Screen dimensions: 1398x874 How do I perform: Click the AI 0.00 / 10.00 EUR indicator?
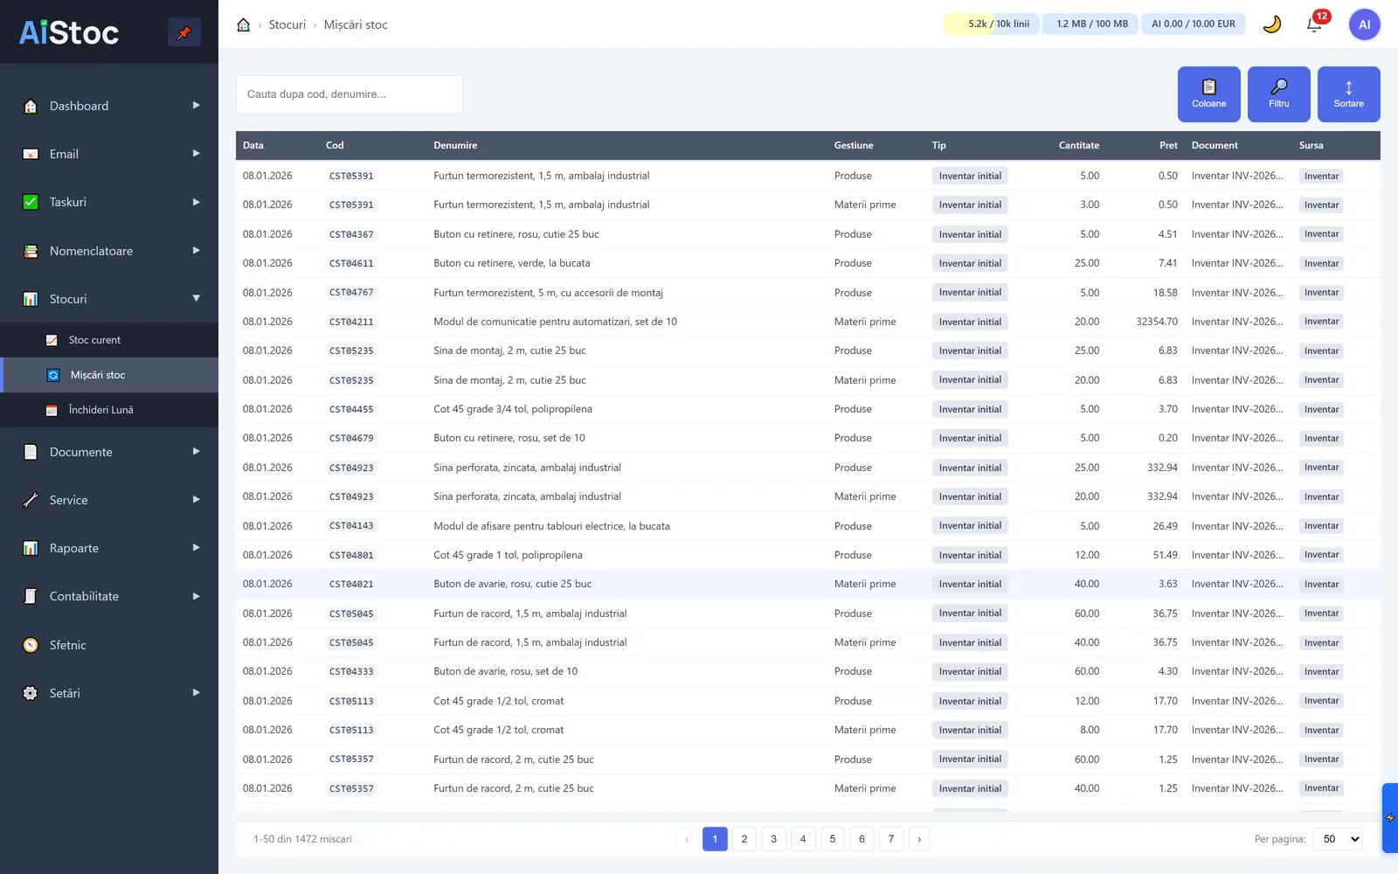pos(1193,24)
